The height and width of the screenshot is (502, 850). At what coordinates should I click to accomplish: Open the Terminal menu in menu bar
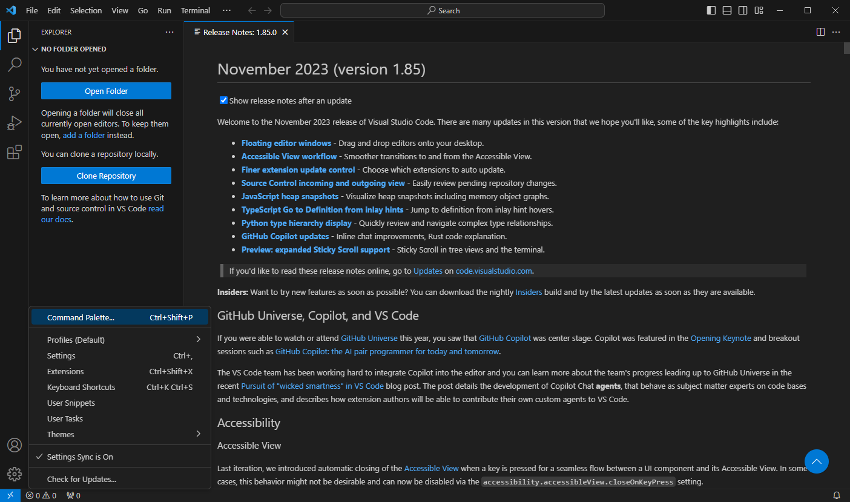coord(196,10)
